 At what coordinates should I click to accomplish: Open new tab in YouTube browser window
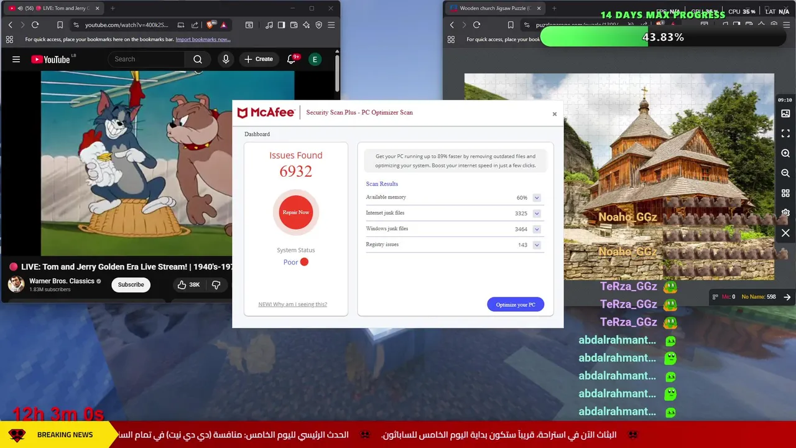coord(113,8)
